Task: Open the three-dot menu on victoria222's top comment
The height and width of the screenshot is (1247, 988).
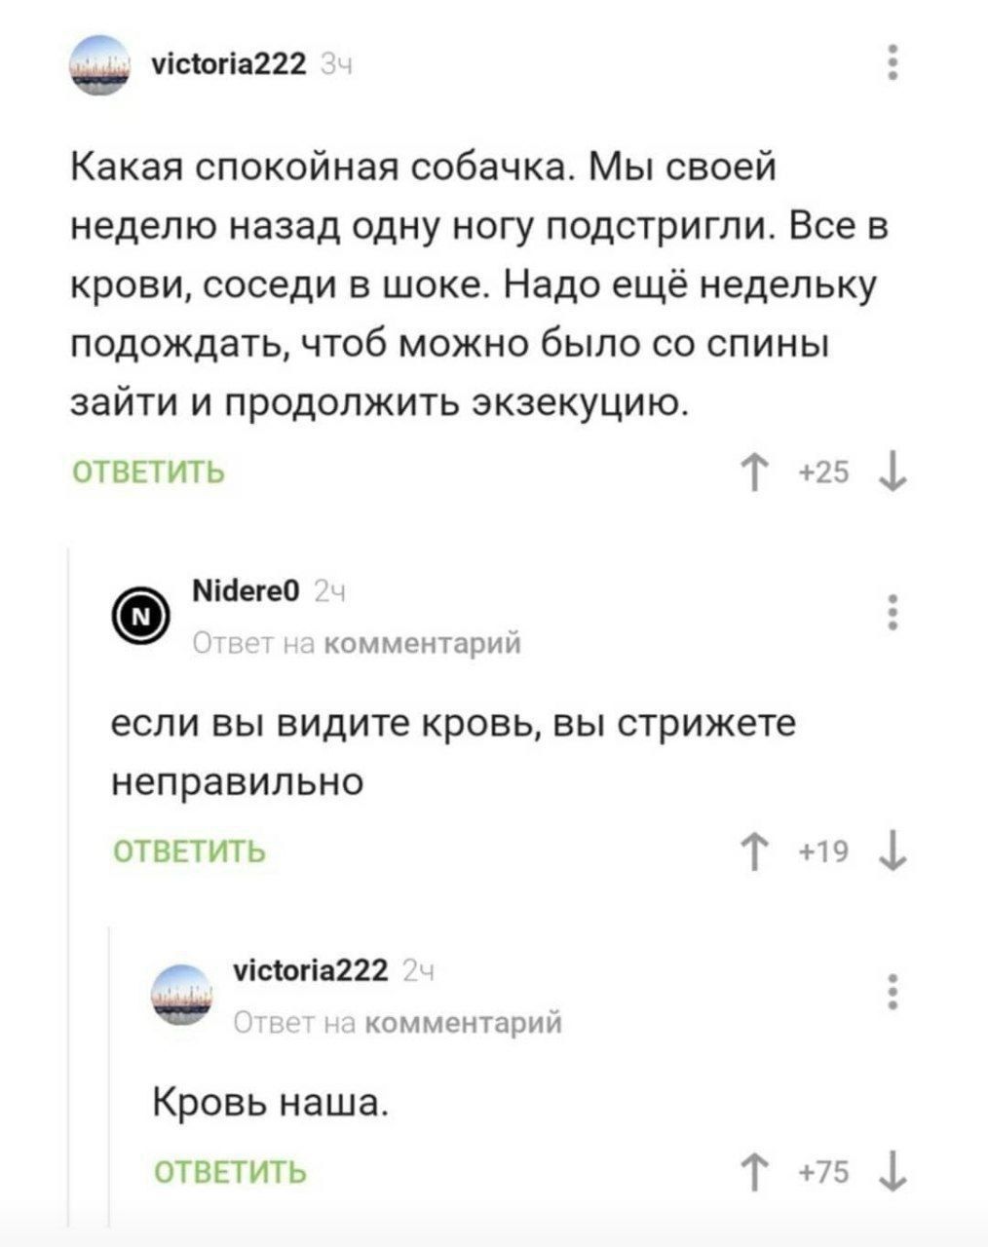Action: coord(893,62)
